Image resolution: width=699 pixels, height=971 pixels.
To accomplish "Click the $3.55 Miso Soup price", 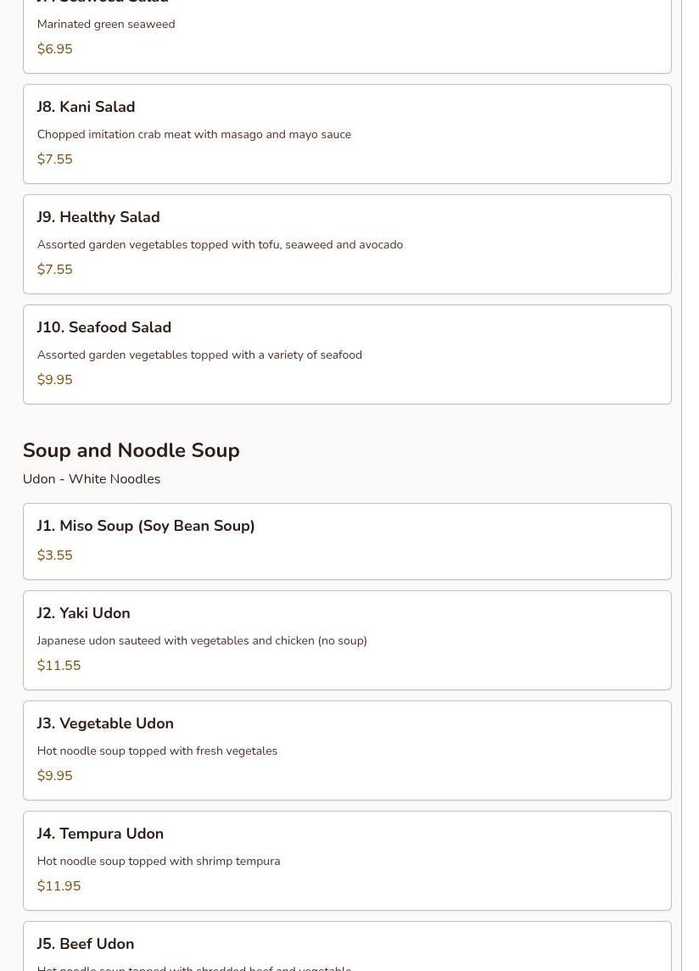I will 54,555.
